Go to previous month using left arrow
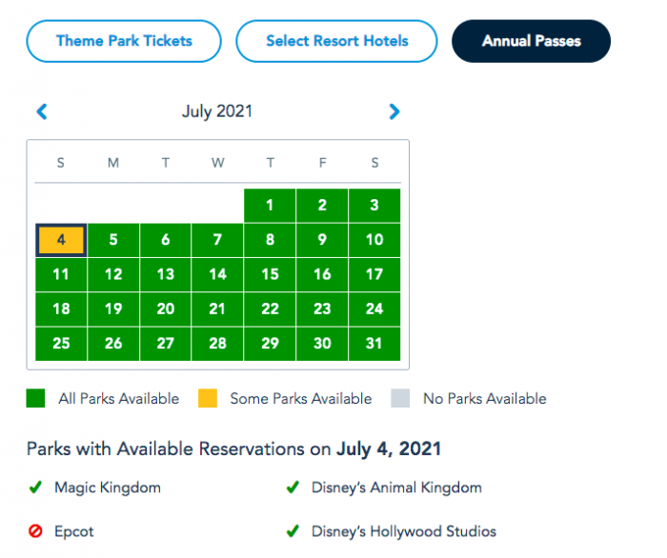This screenshot has height=558, width=667. [x=41, y=112]
